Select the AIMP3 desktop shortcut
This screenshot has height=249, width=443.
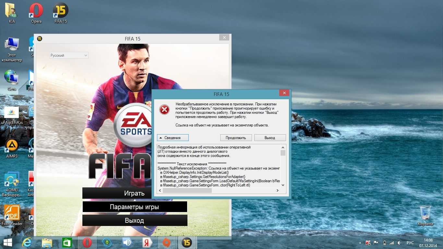(x=12, y=148)
